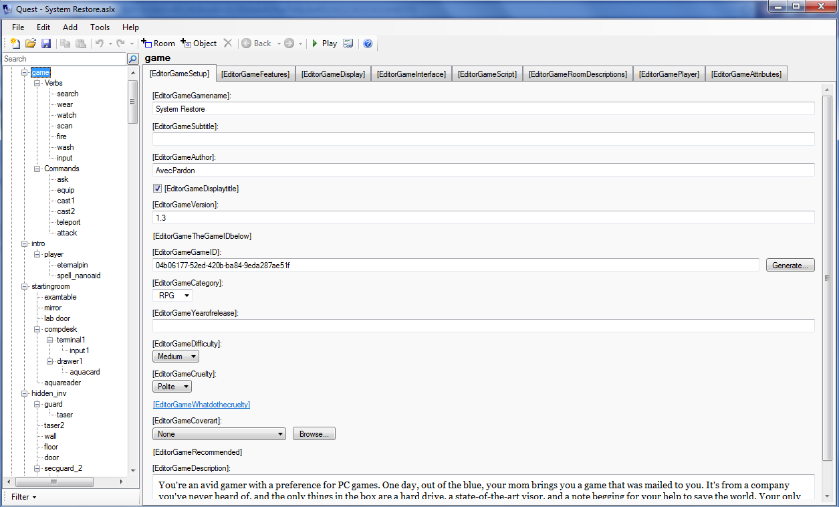Open the Medium difficulty dropdown
The width and height of the screenshot is (839, 507).
[x=176, y=357]
